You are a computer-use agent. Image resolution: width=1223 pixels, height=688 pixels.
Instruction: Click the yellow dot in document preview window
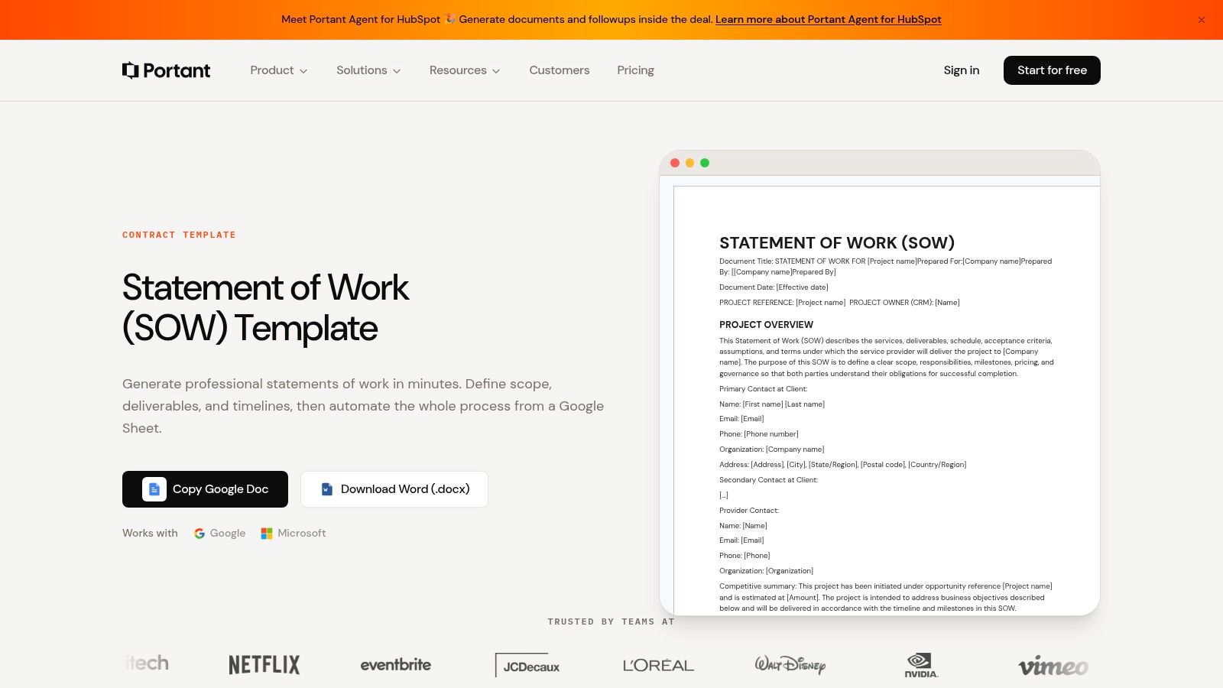(x=689, y=163)
